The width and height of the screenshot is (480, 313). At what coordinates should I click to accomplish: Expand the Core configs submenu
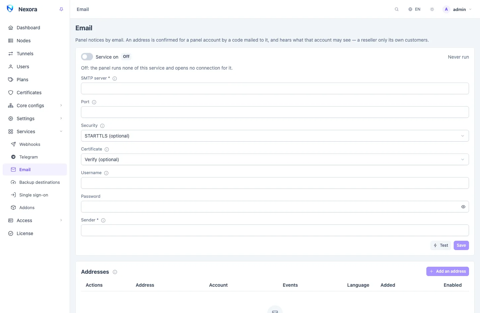tap(35, 106)
